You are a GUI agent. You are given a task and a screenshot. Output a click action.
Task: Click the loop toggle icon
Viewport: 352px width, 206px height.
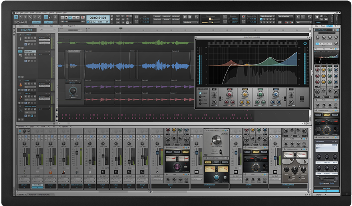pos(137,18)
